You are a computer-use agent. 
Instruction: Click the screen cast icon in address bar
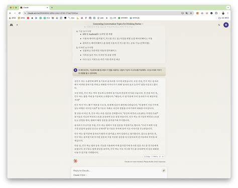pos(182,13)
